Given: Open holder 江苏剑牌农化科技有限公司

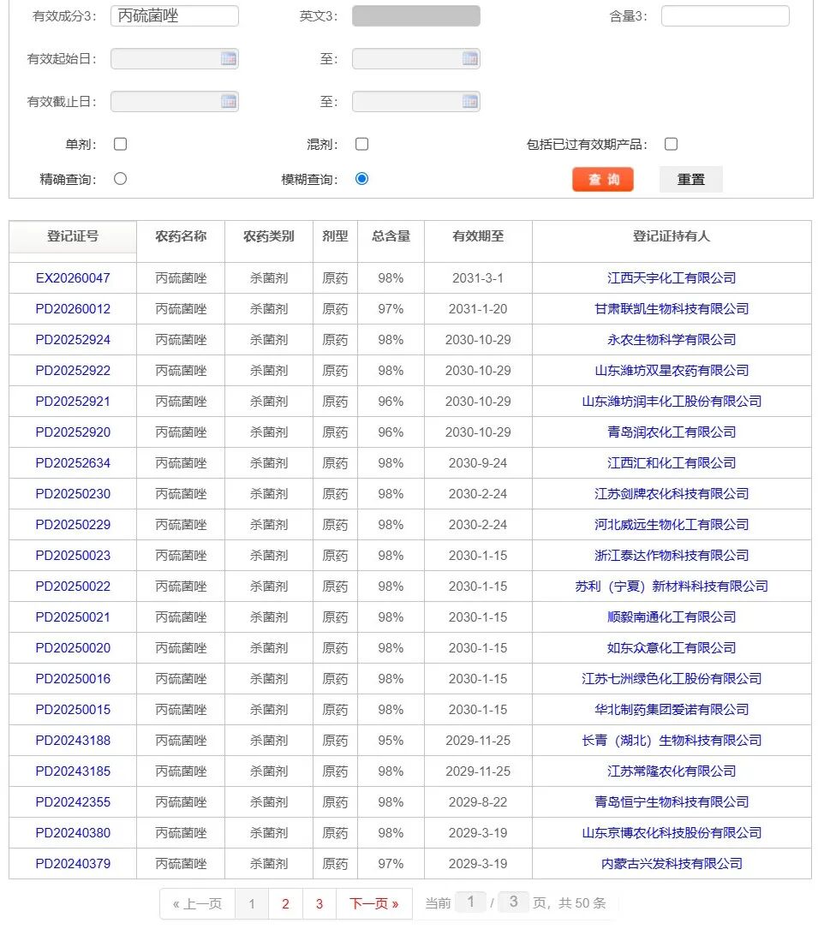Looking at the screenshot, I should pyautogui.click(x=672, y=493).
